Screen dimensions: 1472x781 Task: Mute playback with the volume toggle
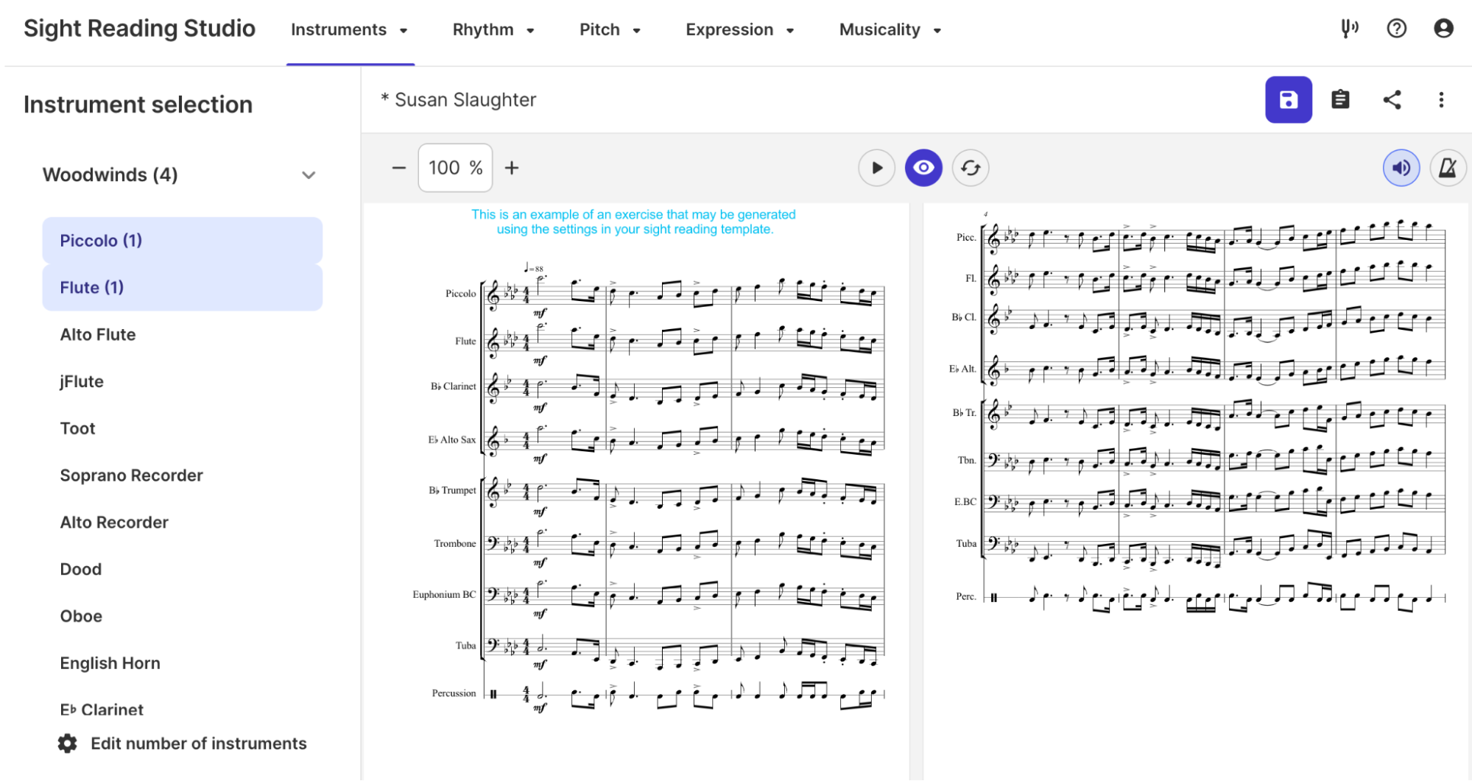1401,168
